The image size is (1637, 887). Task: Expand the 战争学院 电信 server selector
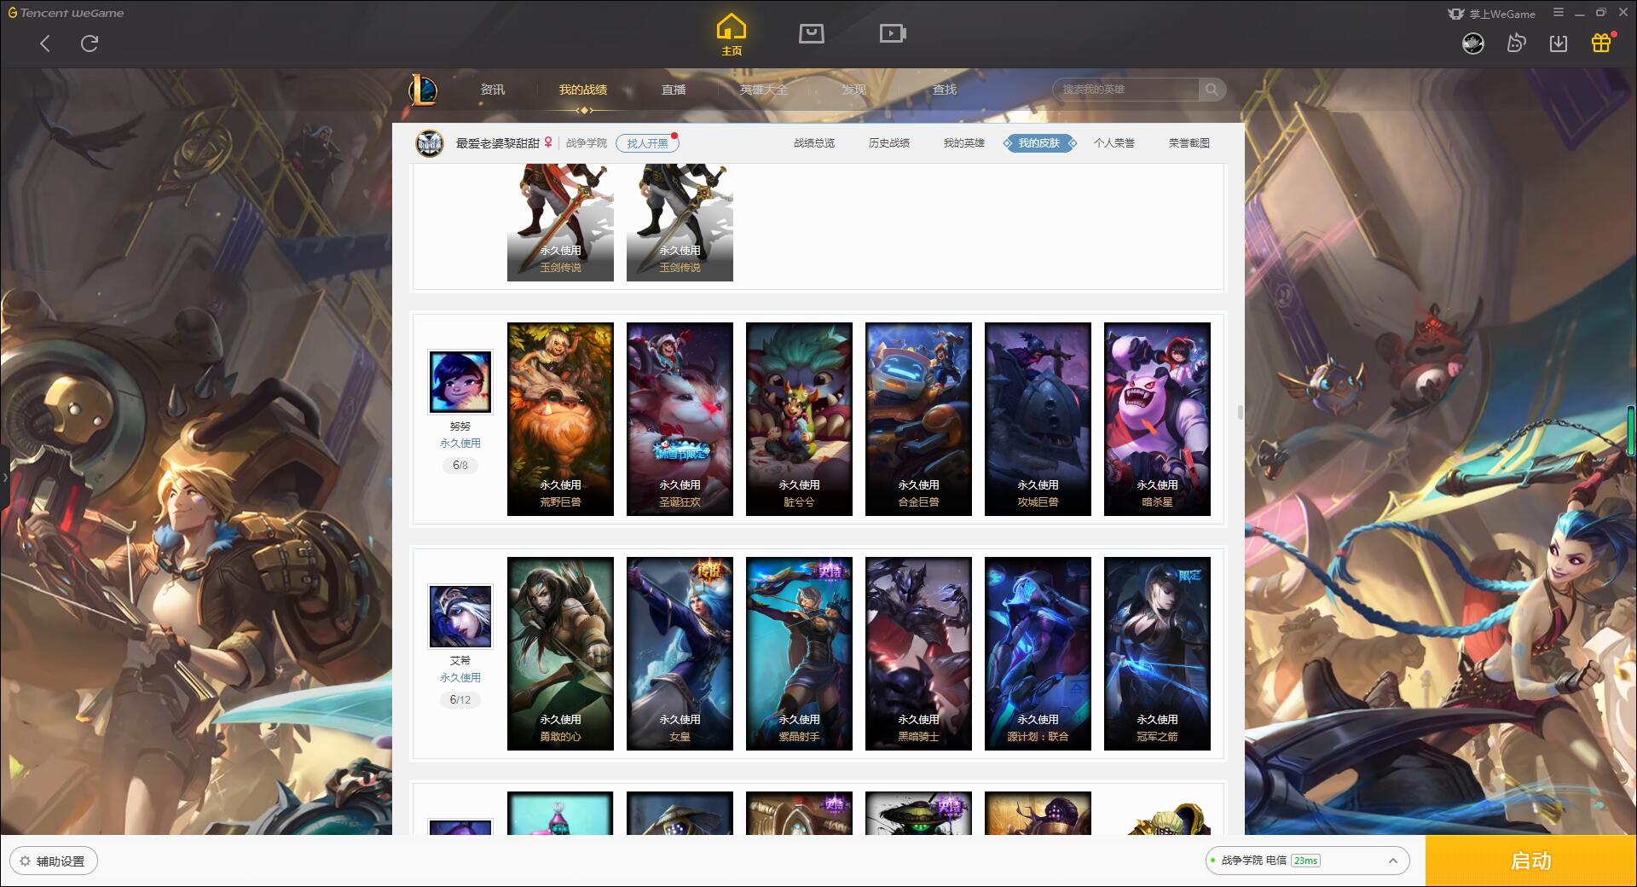(1307, 861)
